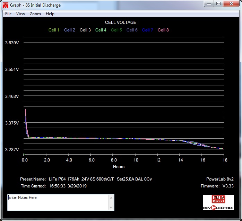242x221 pixels.
Task: Click the Cell 7 legend entry
Action: 147,30
